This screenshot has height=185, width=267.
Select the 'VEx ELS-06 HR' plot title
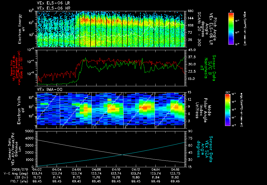coord(53,8)
